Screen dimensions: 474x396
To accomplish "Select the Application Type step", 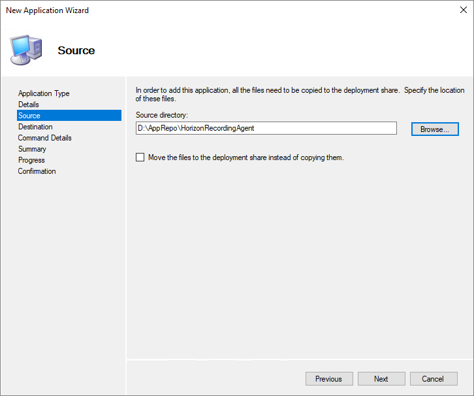I will [44, 93].
